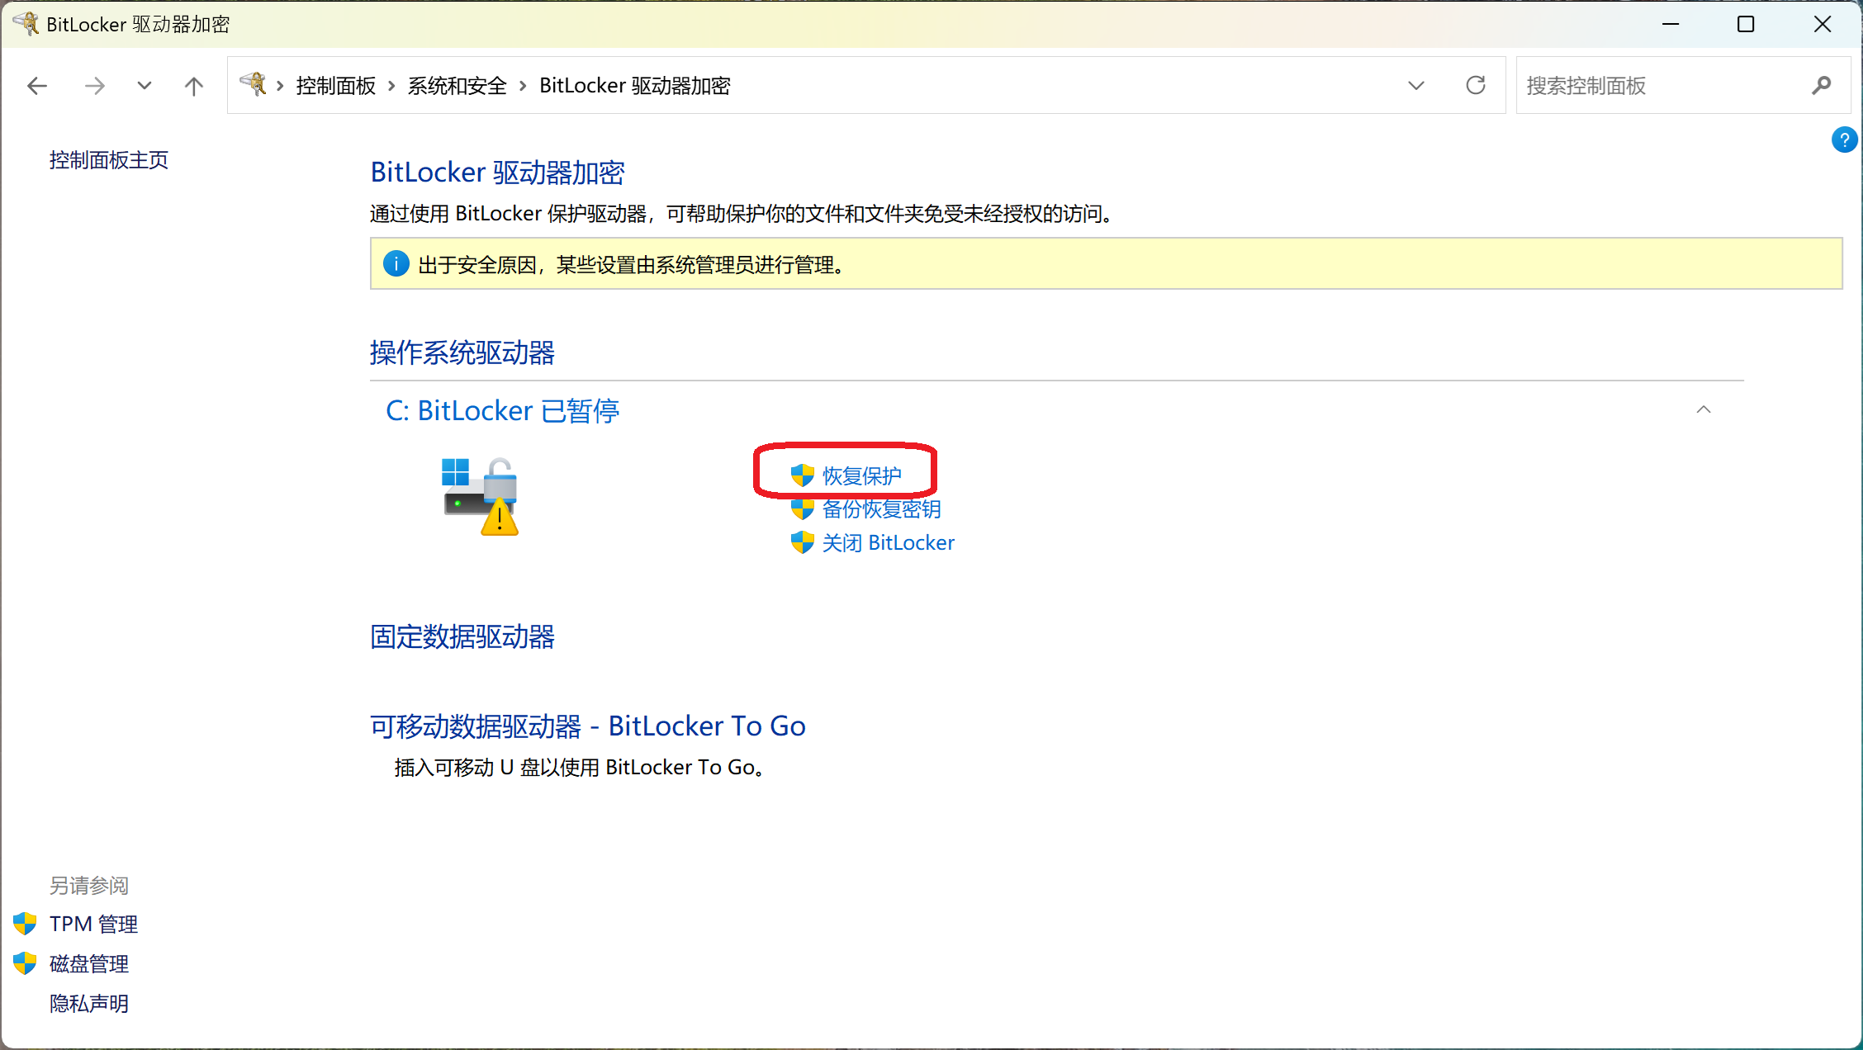Click the forward navigation arrow
Image resolution: width=1863 pixels, height=1050 pixels.
[x=95, y=86]
